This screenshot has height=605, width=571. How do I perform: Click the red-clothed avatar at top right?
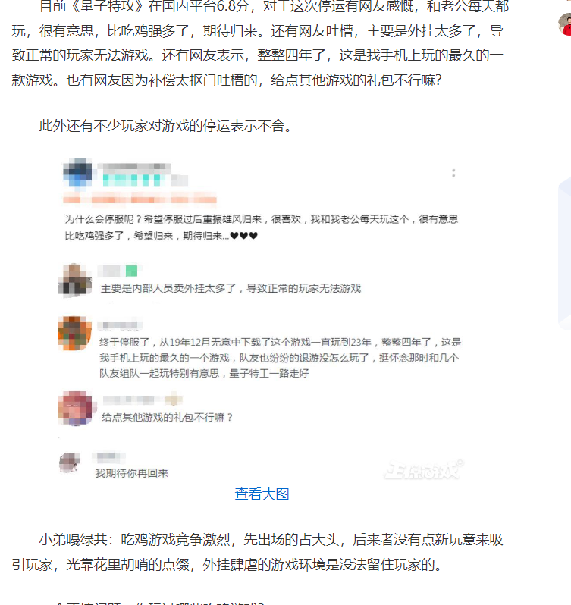pos(565,24)
